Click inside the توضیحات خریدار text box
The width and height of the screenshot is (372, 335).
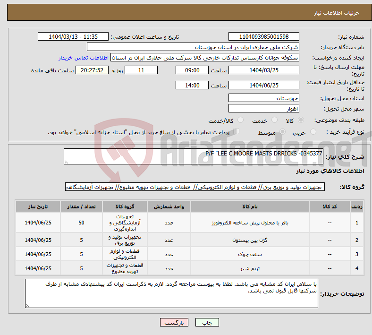(x=172, y=293)
